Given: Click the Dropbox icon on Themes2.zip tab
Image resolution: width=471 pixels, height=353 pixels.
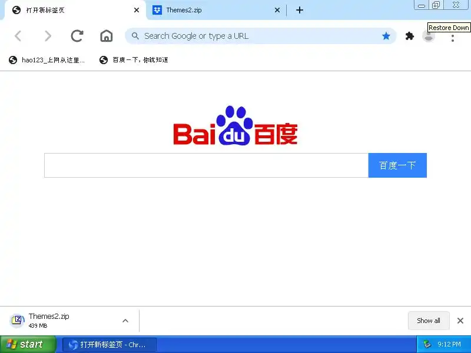Looking at the screenshot, I should click(x=157, y=10).
